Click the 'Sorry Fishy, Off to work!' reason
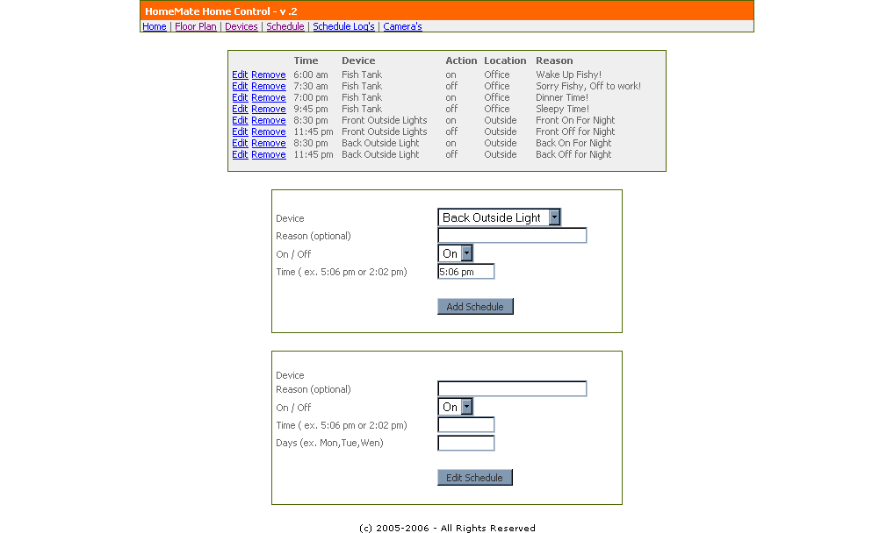Viewport: 894px width, 533px height. [588, 86]
